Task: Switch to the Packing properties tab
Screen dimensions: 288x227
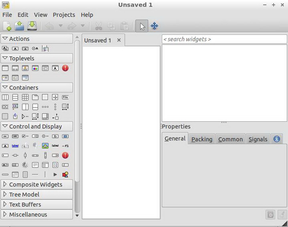Action: pyautogui.click(x=201, y=139)
